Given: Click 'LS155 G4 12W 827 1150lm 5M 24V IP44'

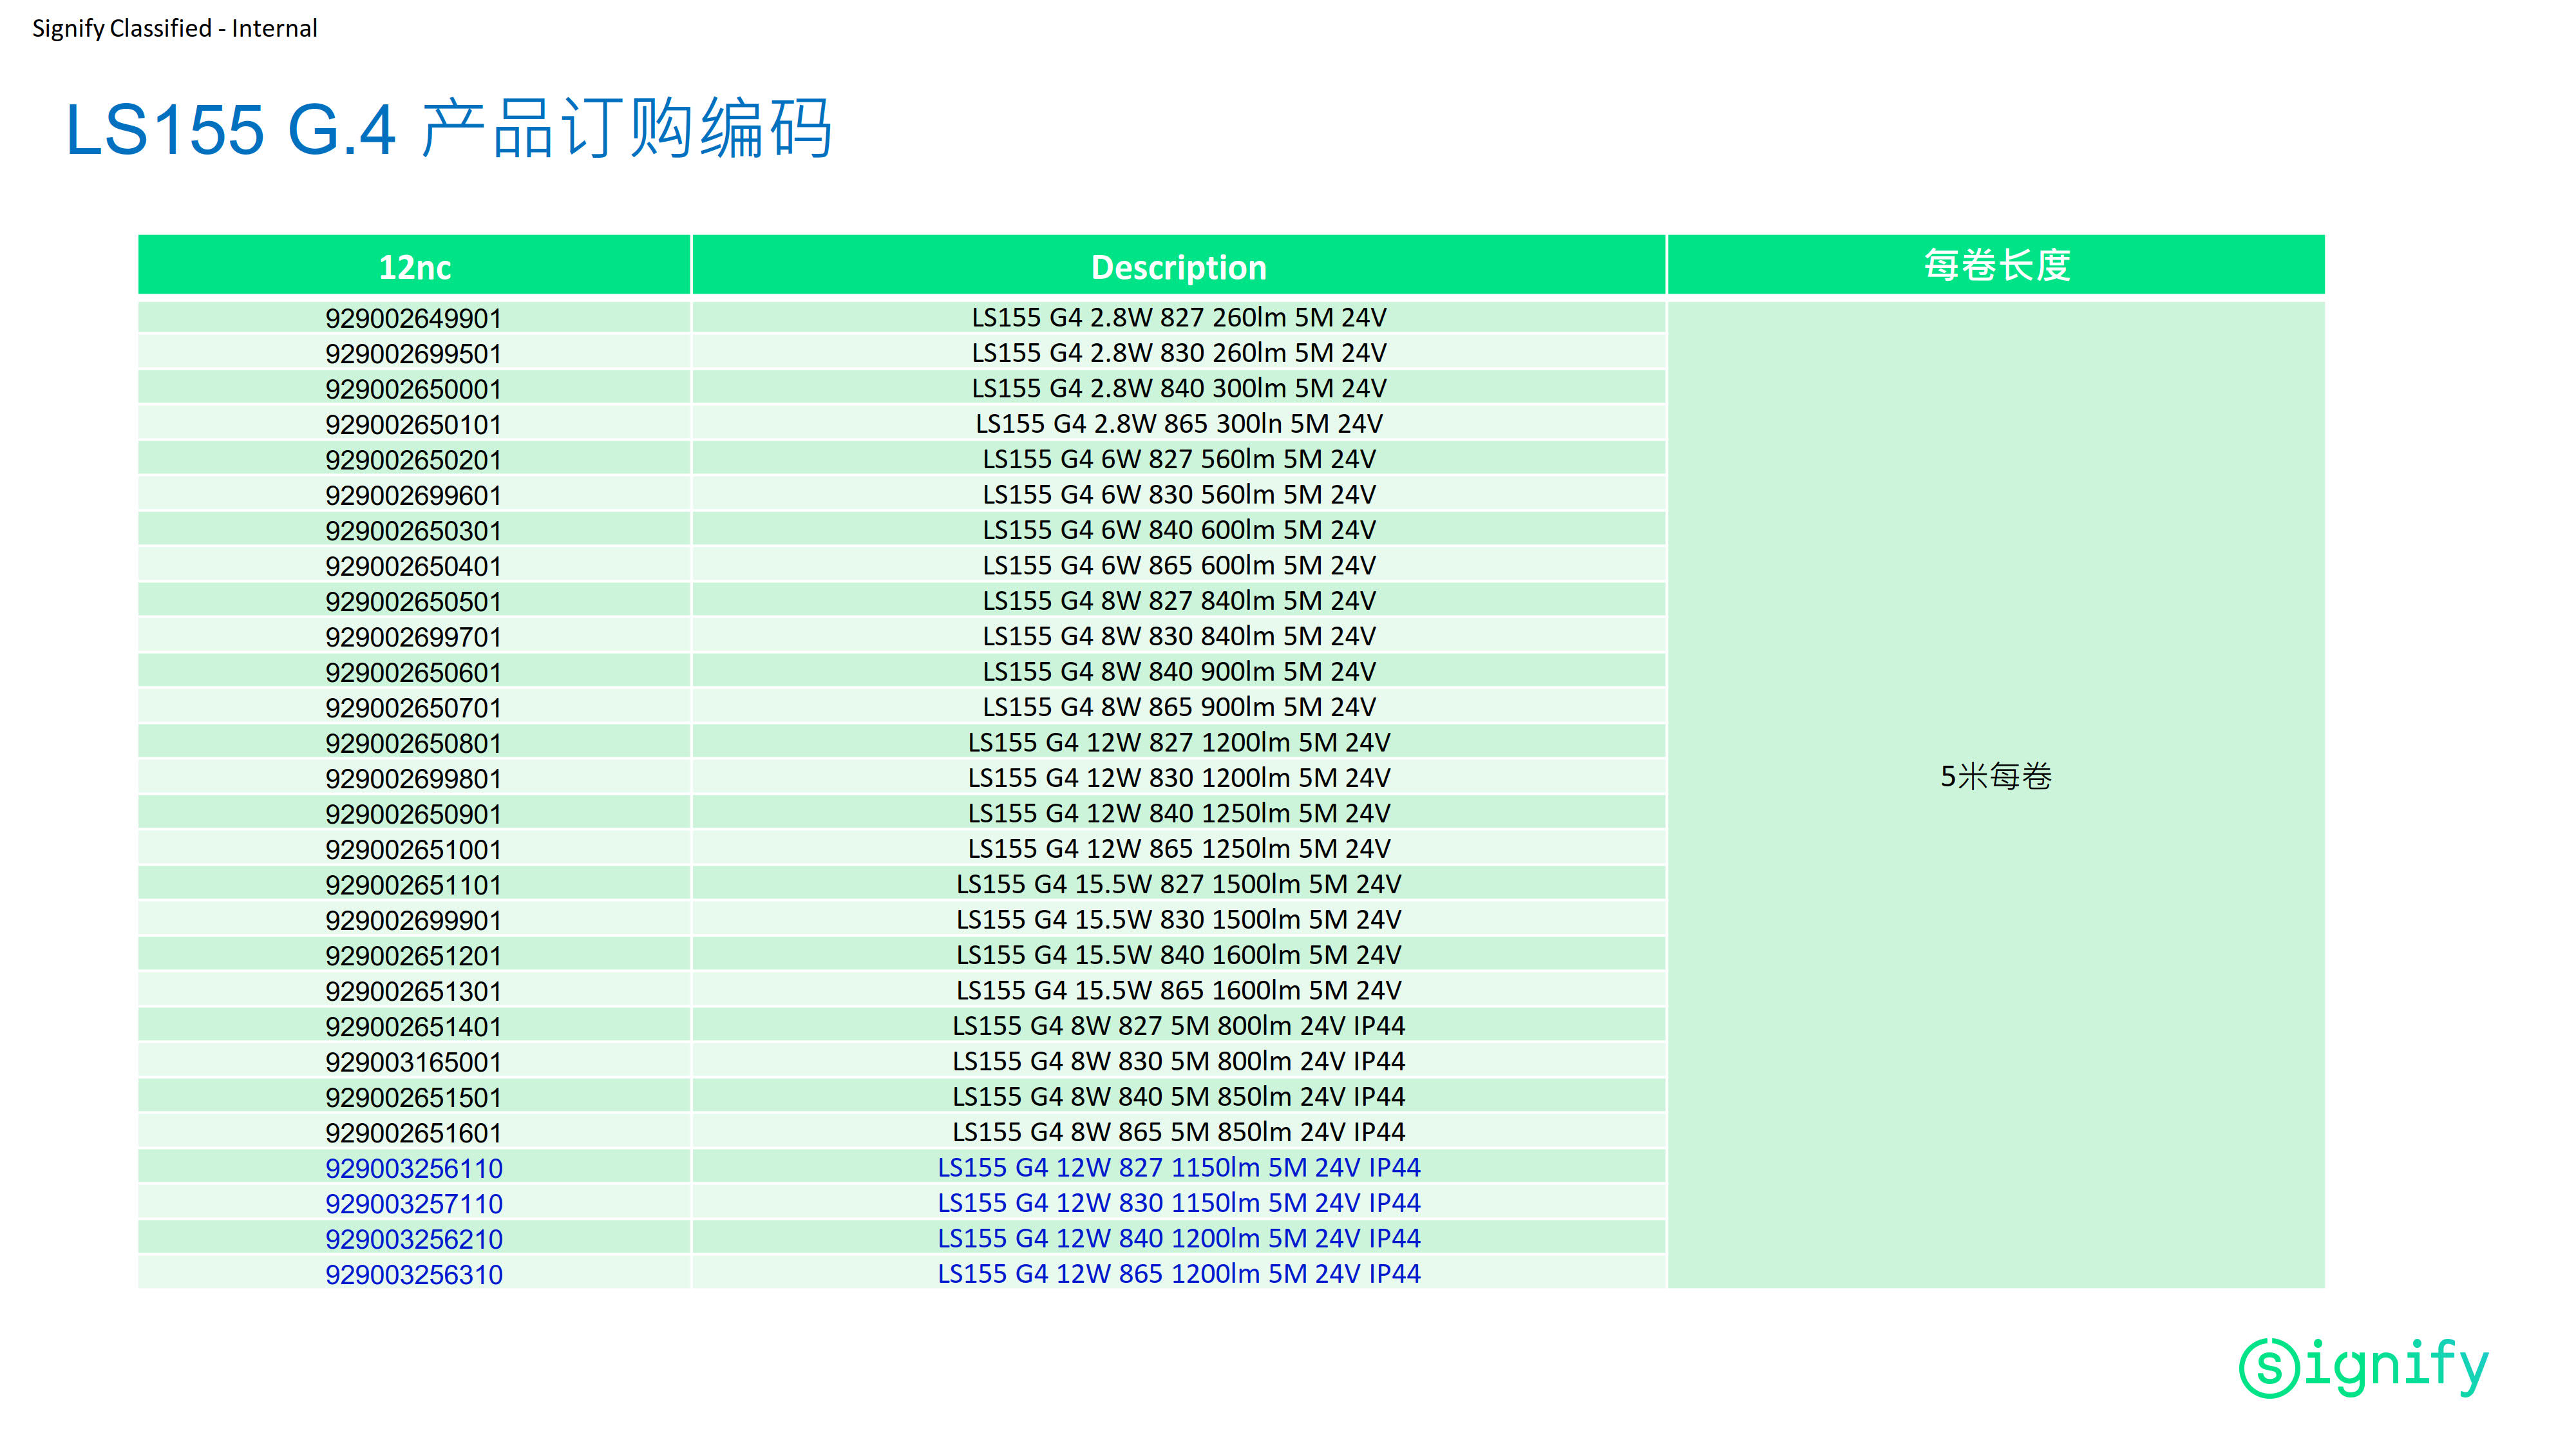Looking at the screenshot, I should [1179, 1168].
